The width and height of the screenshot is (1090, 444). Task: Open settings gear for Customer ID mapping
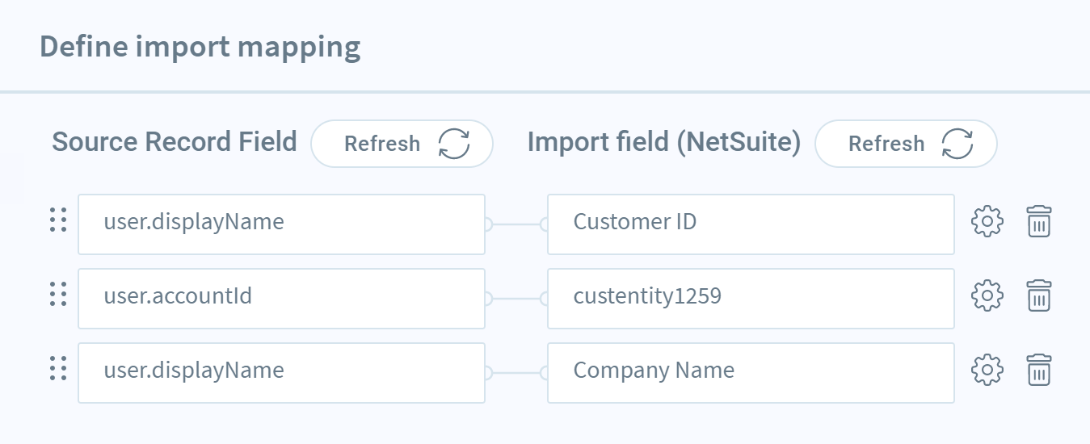pyautogui.click(x=987, y=221)
